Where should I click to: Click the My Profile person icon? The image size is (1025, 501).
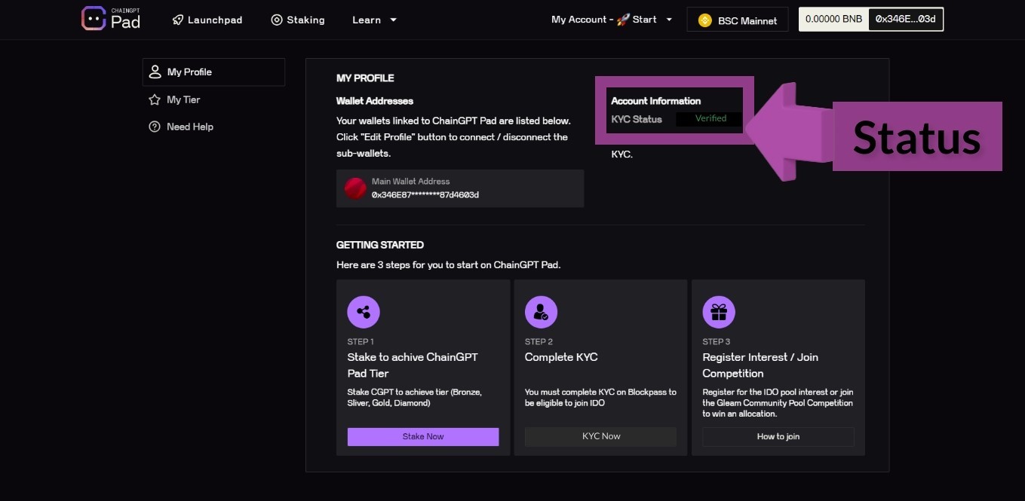point(156,71)
